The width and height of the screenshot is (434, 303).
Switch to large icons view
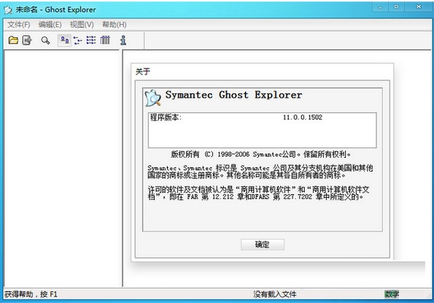click(x=65, y=40)
